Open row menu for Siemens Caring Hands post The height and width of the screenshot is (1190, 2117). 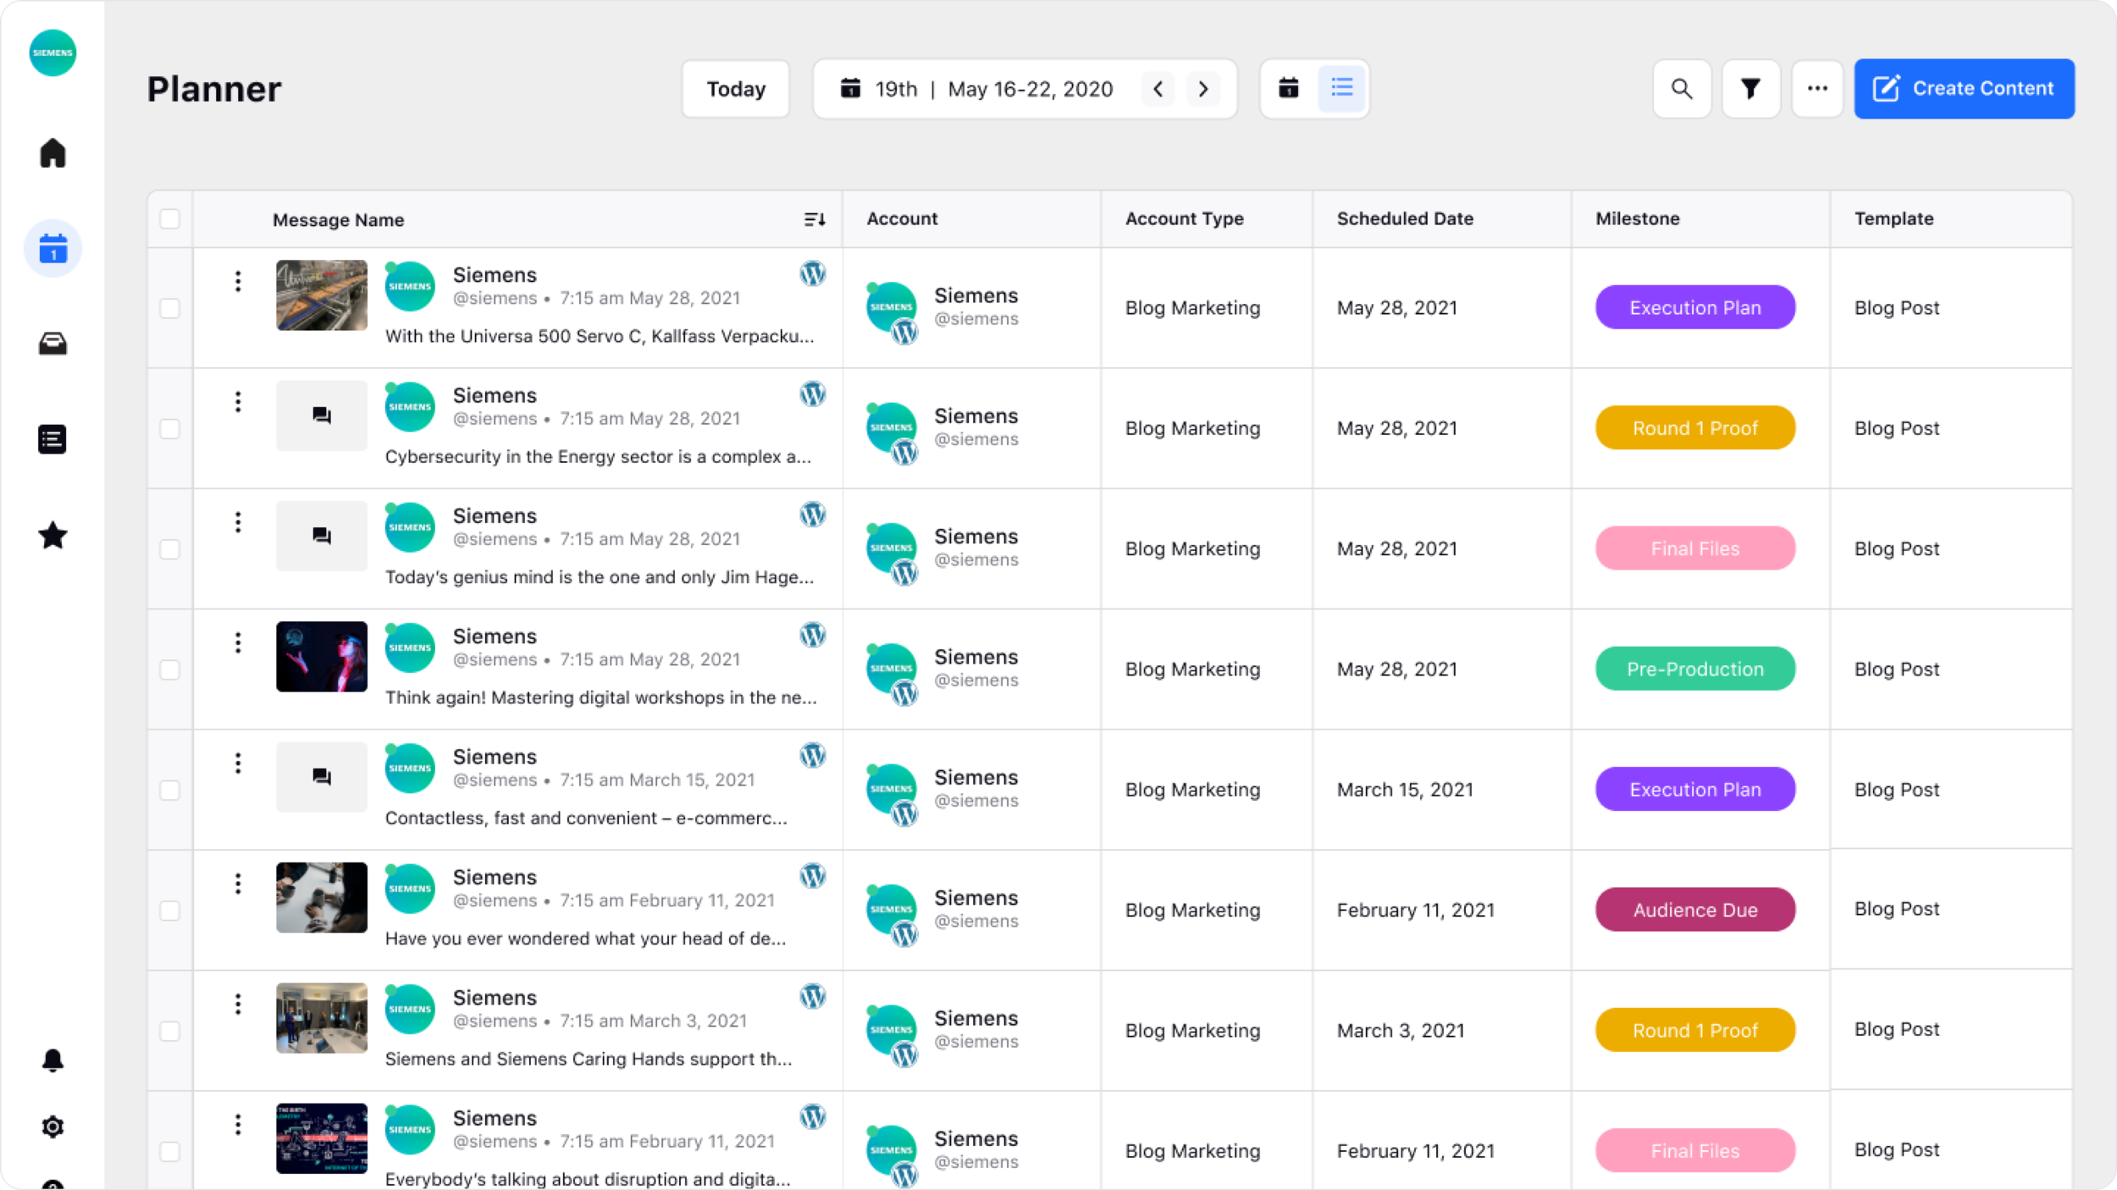238,1004
